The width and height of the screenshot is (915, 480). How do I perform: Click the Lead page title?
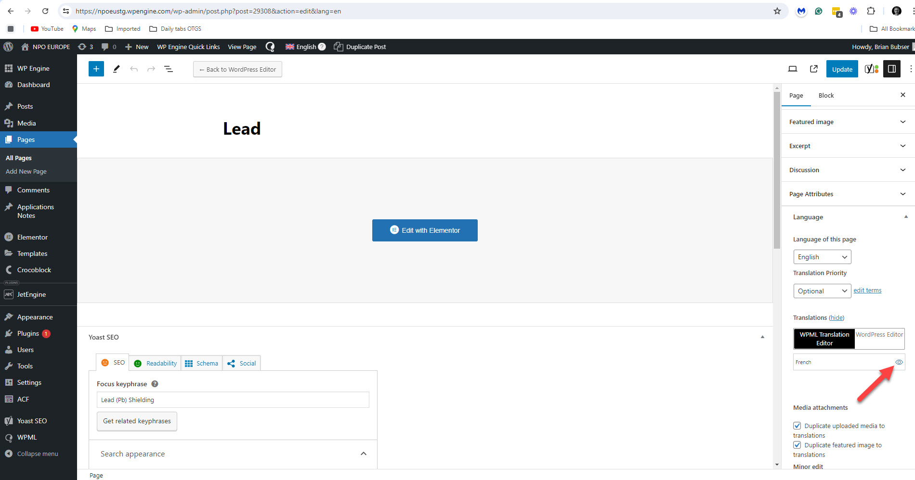(242, 128)
